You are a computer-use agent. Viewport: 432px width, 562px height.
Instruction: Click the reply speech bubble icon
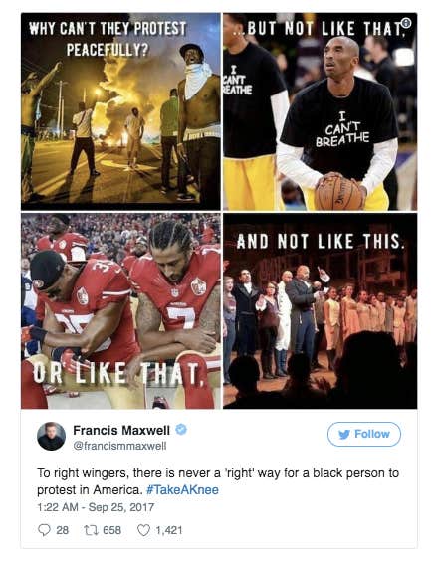[x=44, y=530]
